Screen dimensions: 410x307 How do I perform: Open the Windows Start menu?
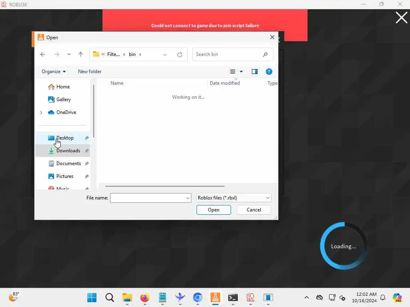click(x=92, y=297)
